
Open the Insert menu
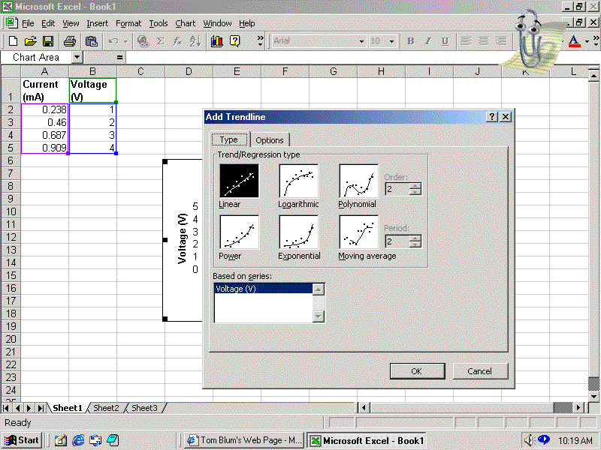point(98,23)
